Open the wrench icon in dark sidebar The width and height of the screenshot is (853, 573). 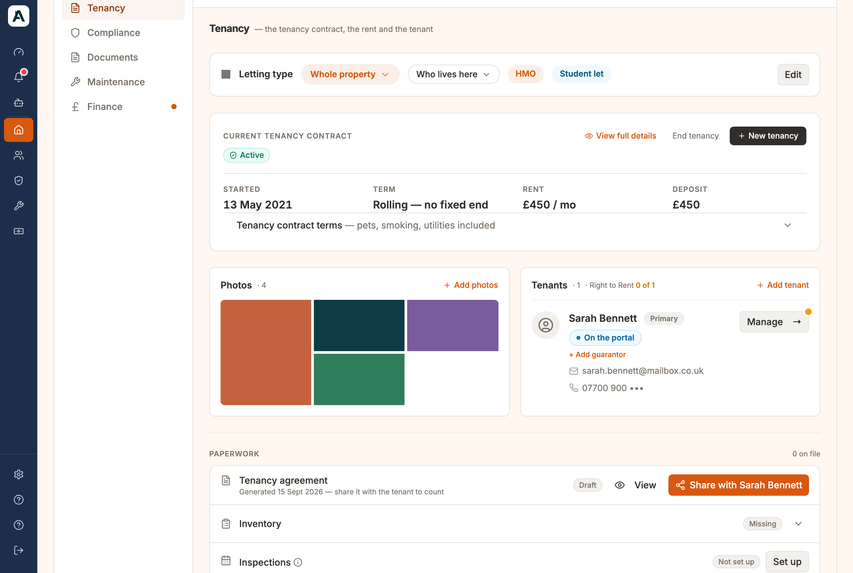pyautogui.click(x=19, y=206)
